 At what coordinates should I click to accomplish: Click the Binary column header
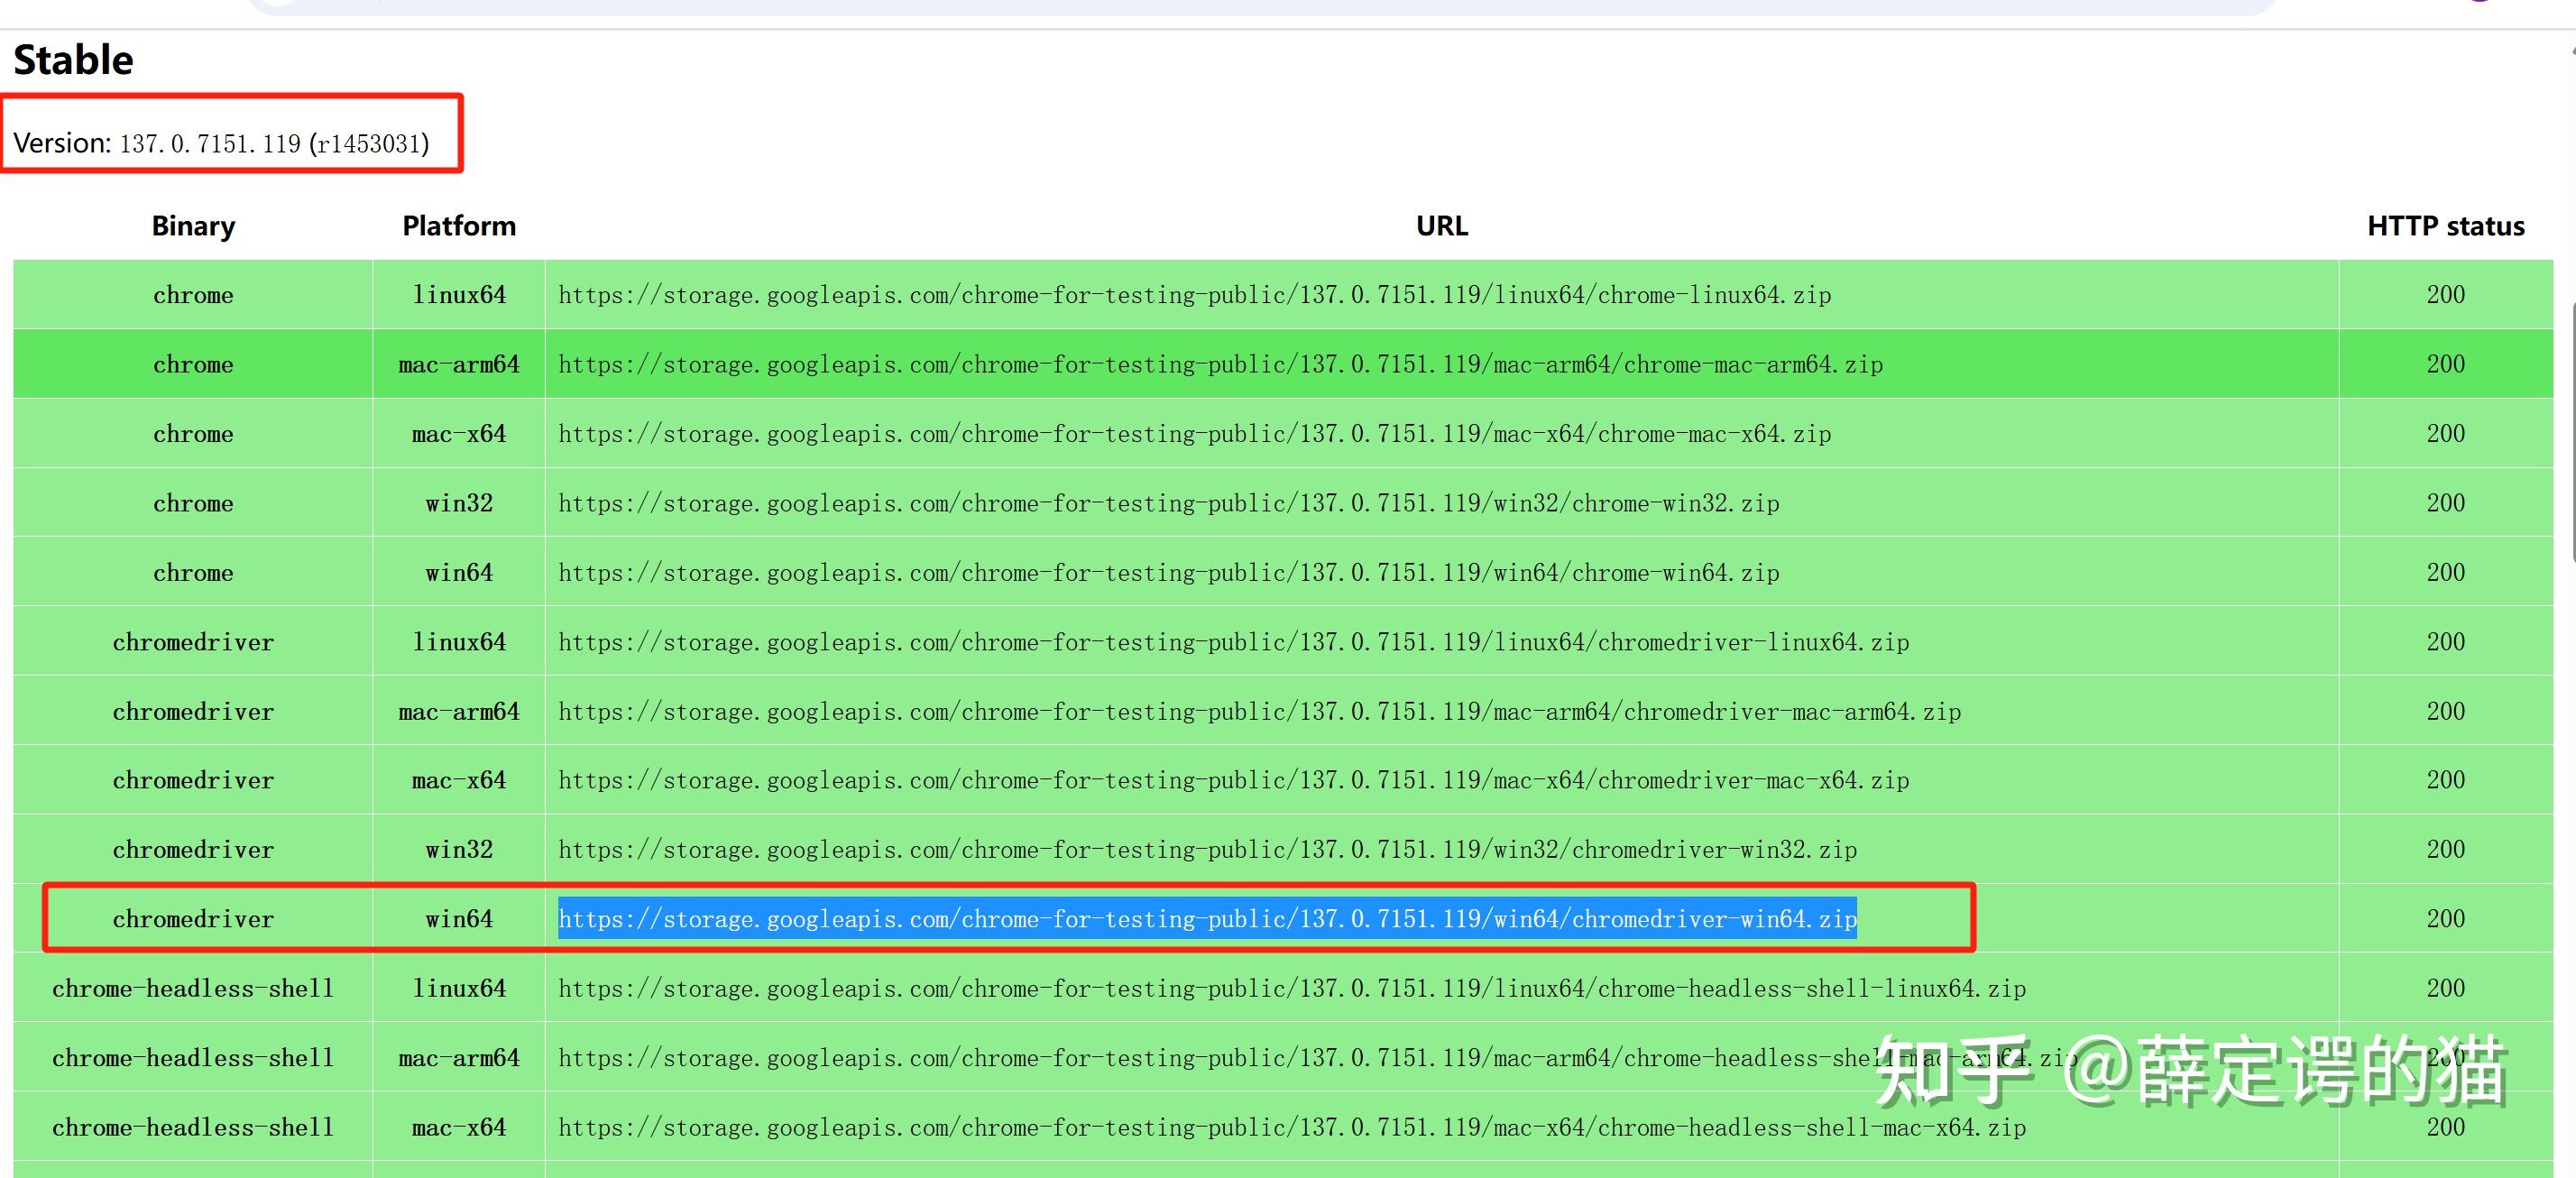[193, 226]
